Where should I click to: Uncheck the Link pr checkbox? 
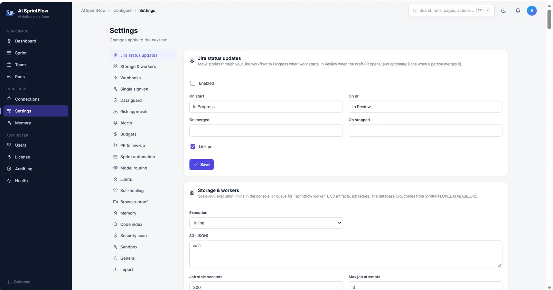[x=193, y=147]
